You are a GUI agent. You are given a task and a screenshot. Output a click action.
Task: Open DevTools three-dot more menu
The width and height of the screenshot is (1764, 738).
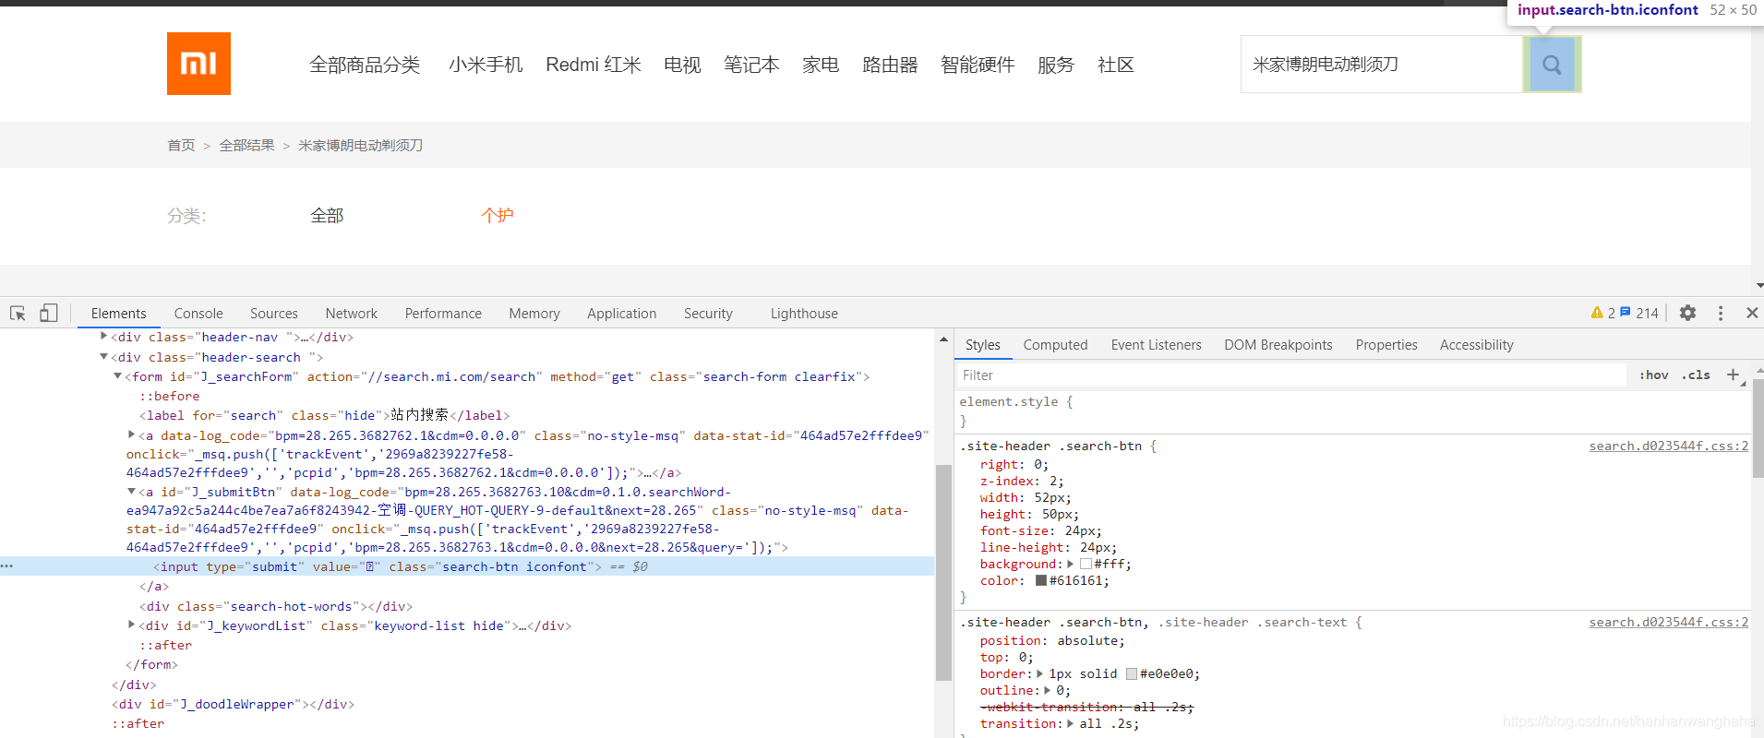coord(1721,313)
